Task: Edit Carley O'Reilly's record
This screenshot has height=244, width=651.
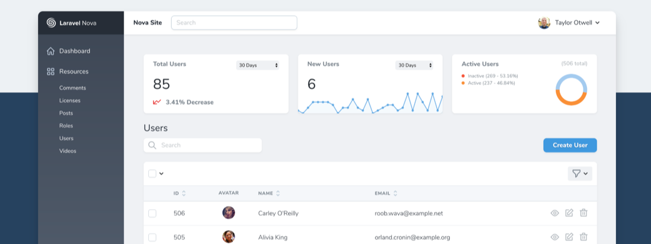Action: pyautogui.click(x=569, y=213)
